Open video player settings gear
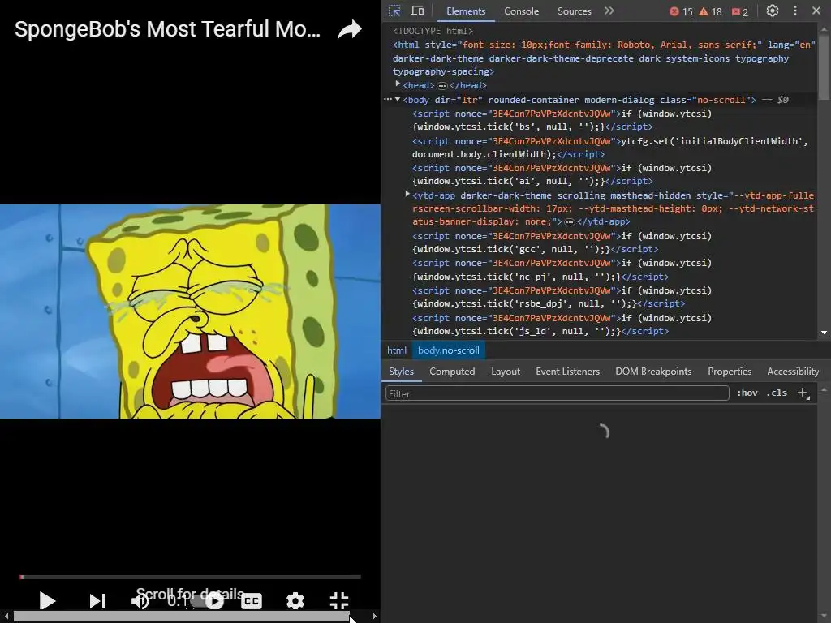Image resolution: width=831 pixels, height=623 pixels. pos(295,601)
